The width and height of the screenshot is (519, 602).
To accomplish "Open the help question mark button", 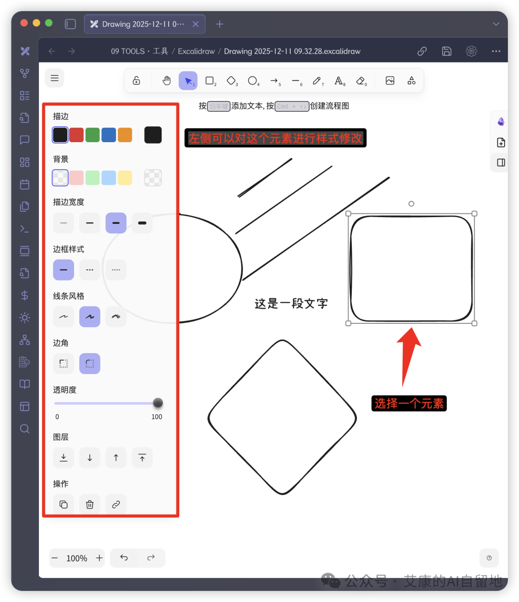I will coord(489,558).
